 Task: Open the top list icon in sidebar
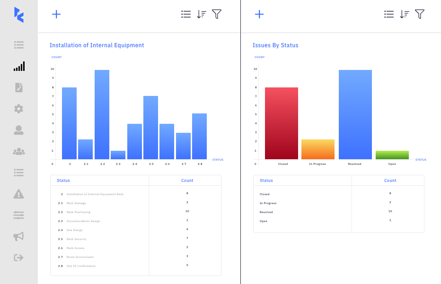click(x=19, y=45)
